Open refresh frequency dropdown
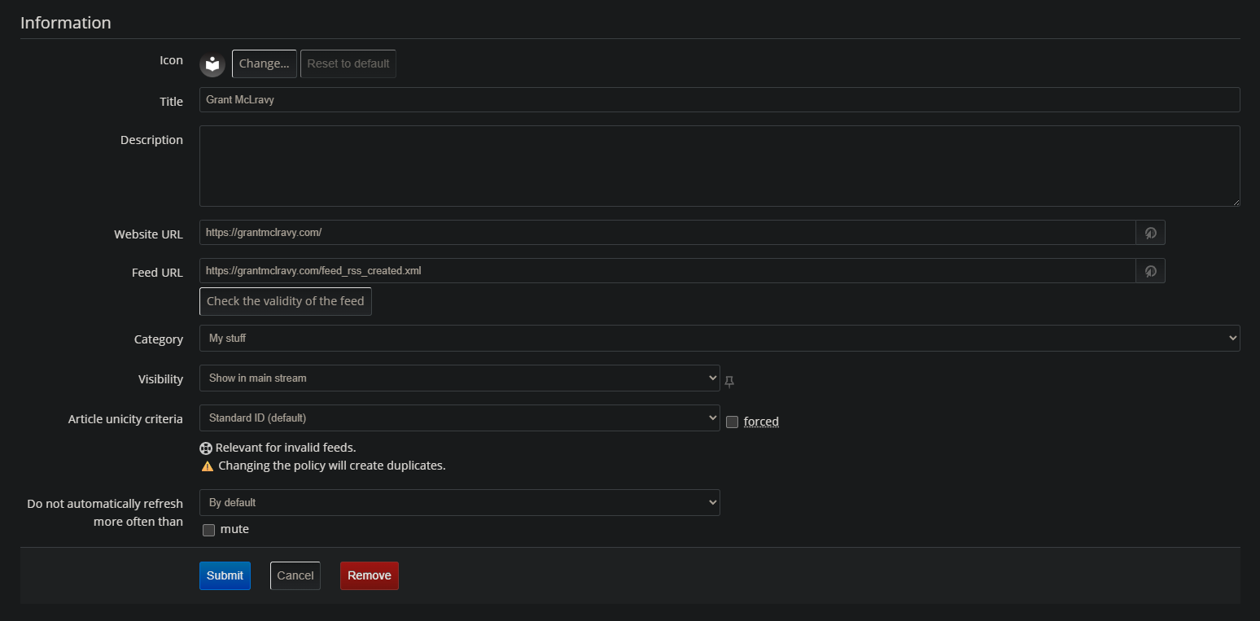This screenshot has width=1260, height=621. 459,502
